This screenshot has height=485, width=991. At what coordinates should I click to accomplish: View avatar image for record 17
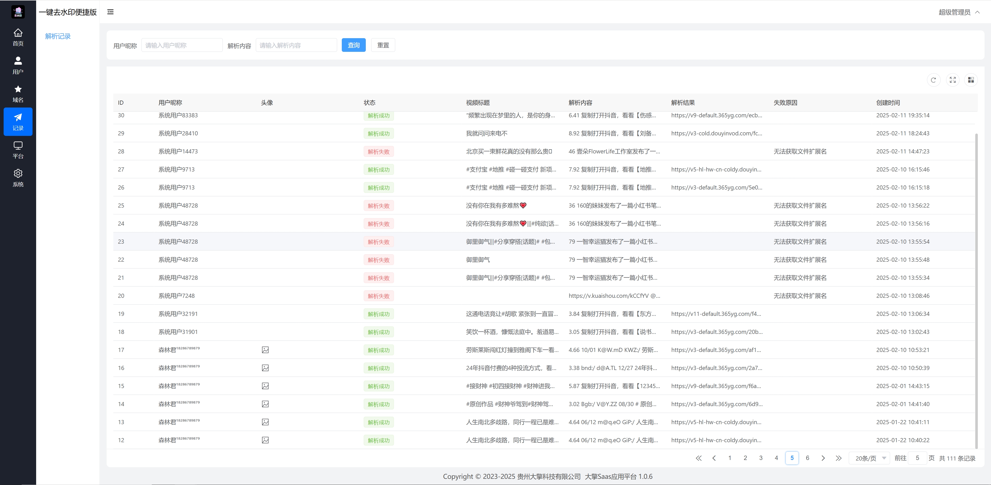point(265,350)
